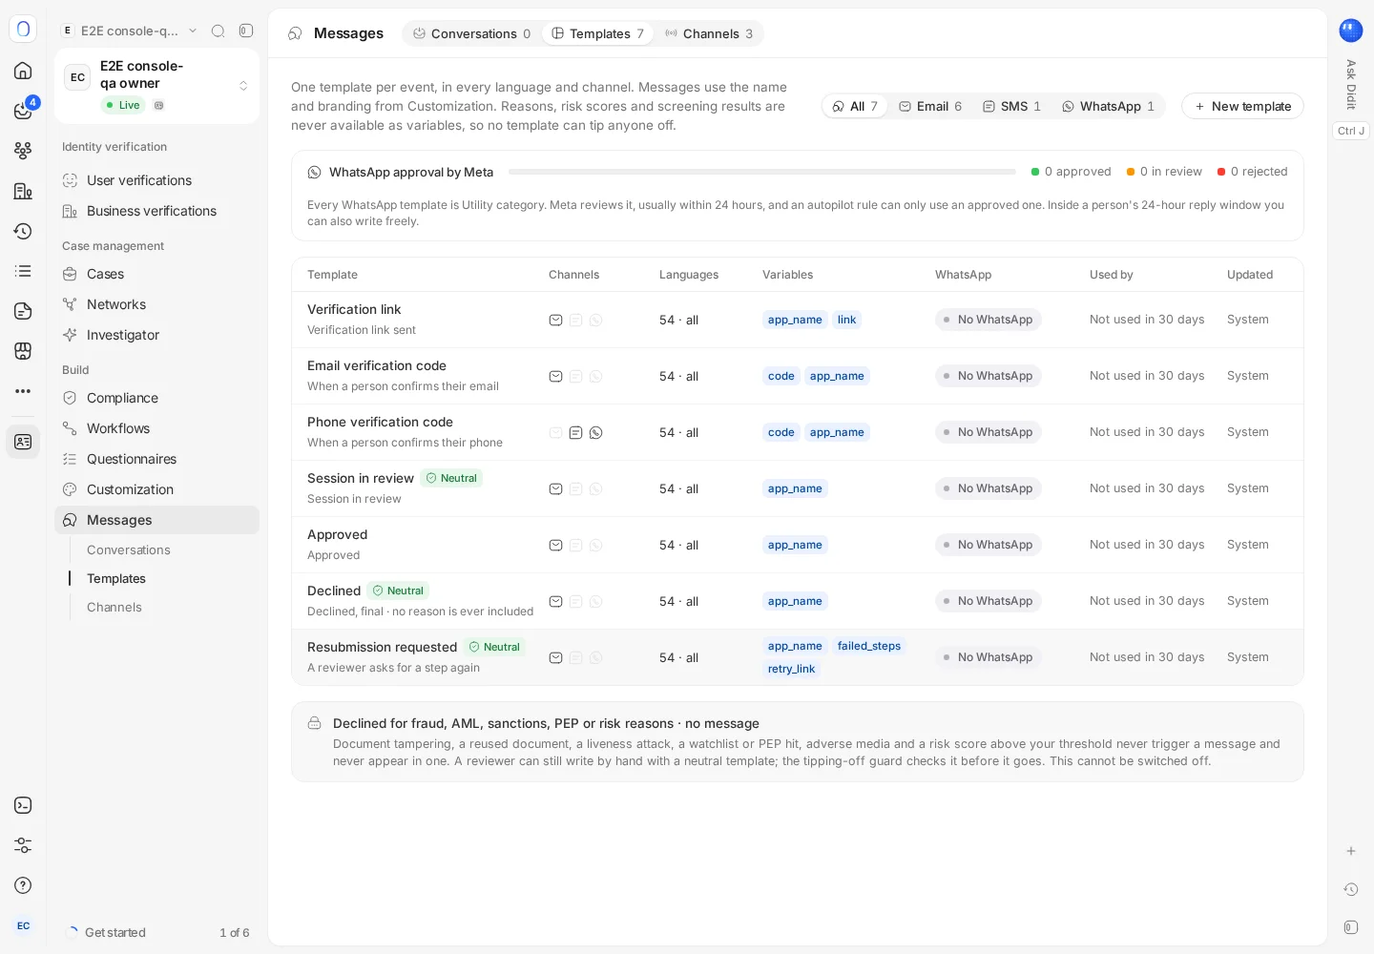Click the New template button

[x=1242, y=106]
